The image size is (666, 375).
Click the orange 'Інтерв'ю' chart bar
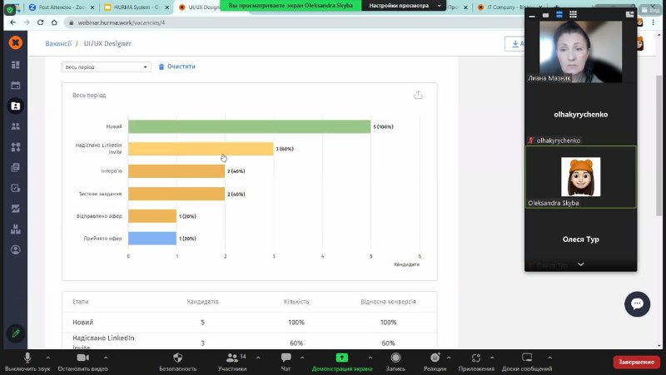pos(176,171)
